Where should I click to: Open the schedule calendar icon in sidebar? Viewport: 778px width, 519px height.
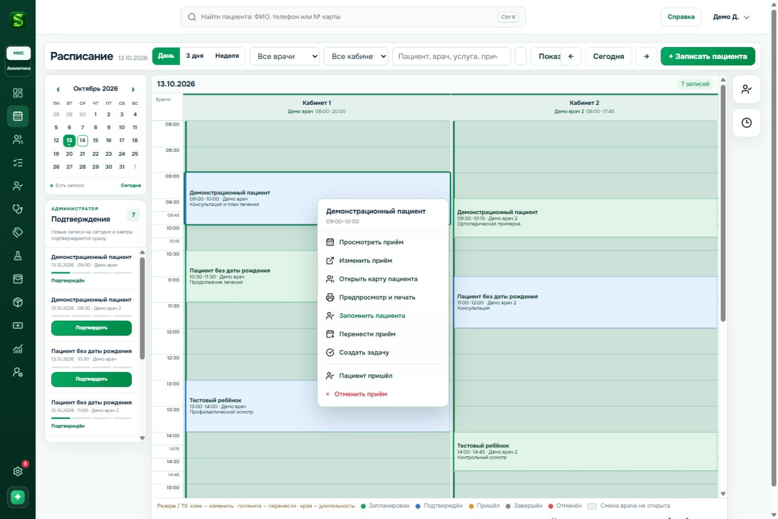[18, 116]
